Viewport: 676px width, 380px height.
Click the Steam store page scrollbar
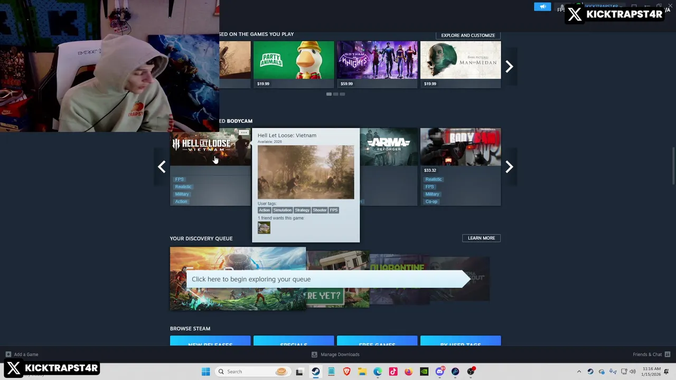coord(672,166)
